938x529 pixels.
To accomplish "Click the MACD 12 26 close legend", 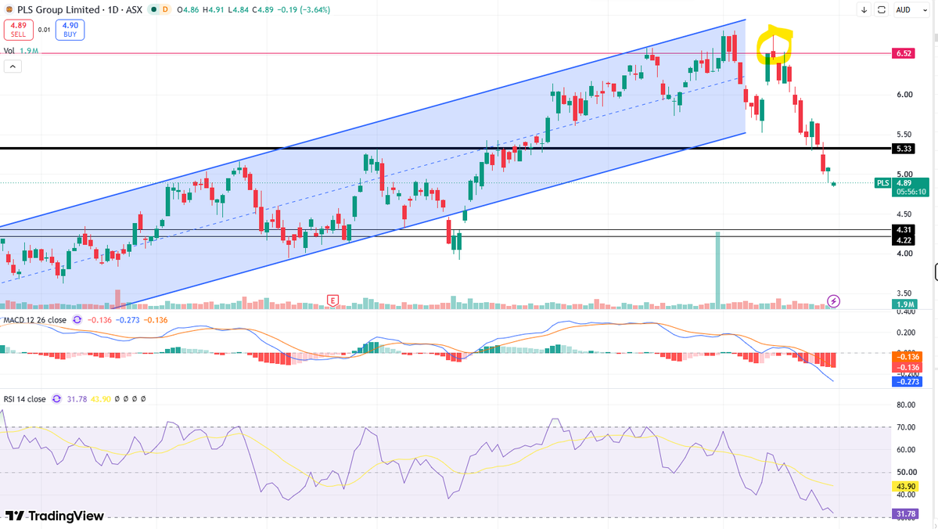I will [34, 320].
